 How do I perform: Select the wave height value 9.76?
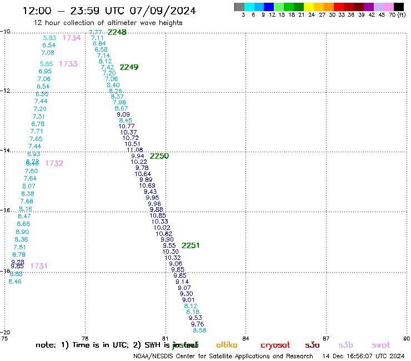coord(197,324)
